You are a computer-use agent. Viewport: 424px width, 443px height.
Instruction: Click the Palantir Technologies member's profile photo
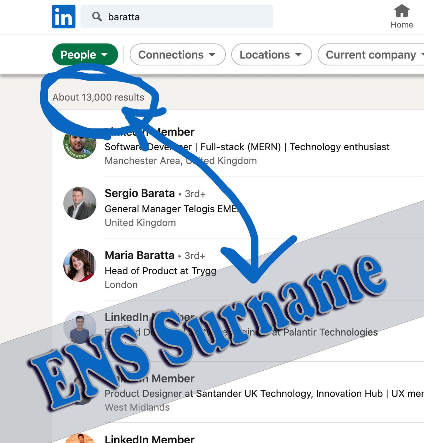[x=80, y=327]
